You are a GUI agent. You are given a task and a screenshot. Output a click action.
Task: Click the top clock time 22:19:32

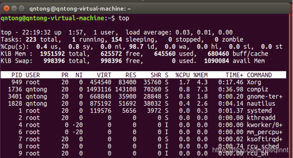coord(36,32)
